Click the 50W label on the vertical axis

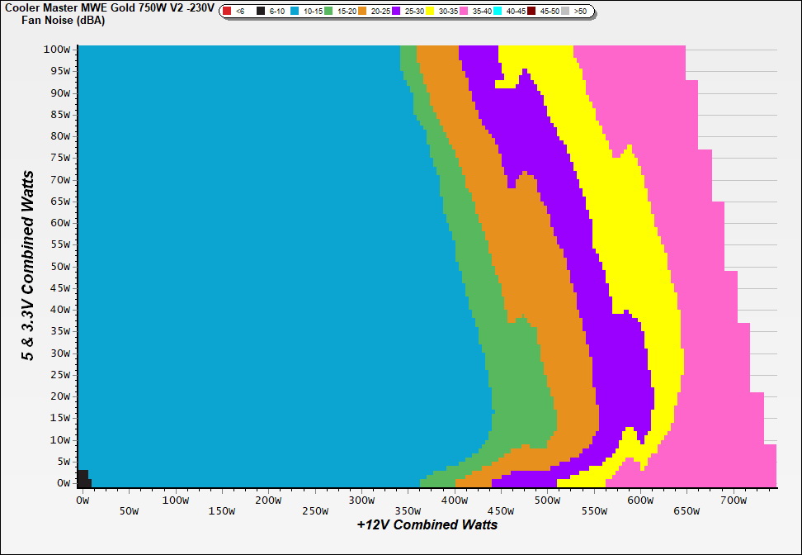pyautogui.click(x=59, y=267)
